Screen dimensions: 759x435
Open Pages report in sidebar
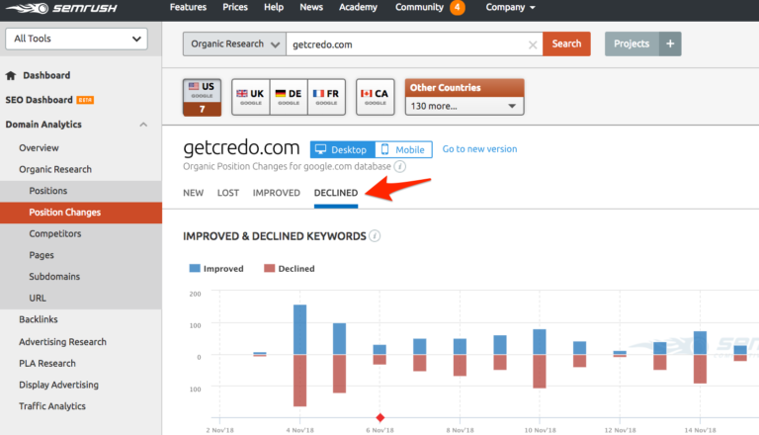42,255
